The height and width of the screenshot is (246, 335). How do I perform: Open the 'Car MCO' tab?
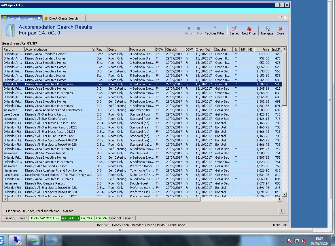(x=87, y=218)
